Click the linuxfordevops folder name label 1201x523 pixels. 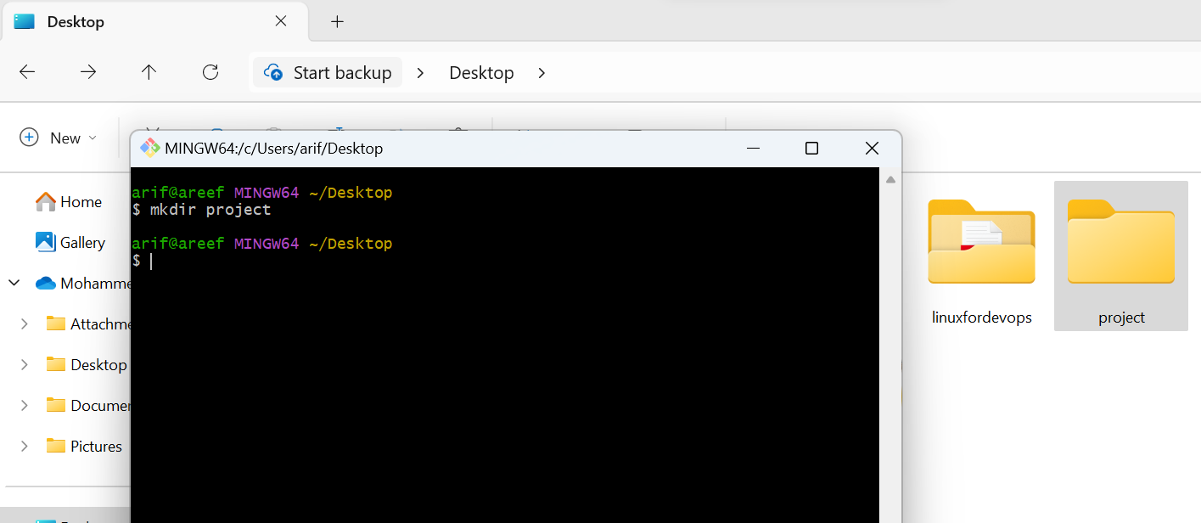(982, 318)
